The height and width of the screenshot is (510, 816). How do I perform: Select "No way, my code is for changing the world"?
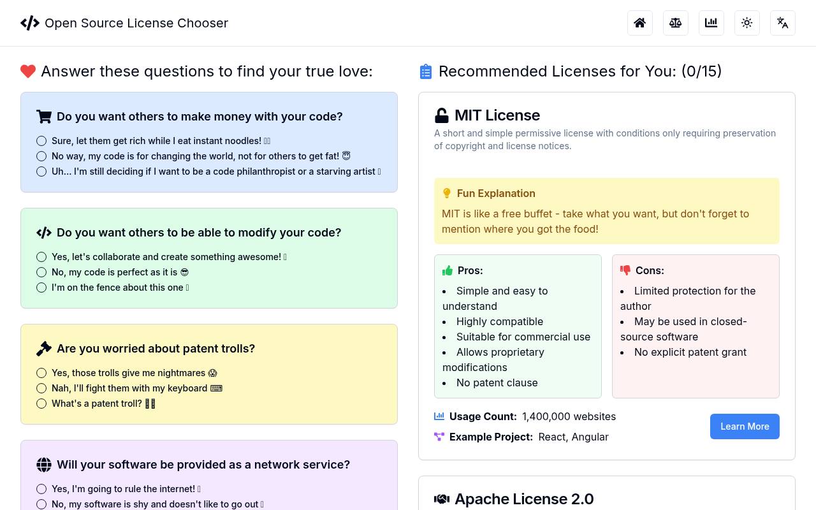click(41, 156)
